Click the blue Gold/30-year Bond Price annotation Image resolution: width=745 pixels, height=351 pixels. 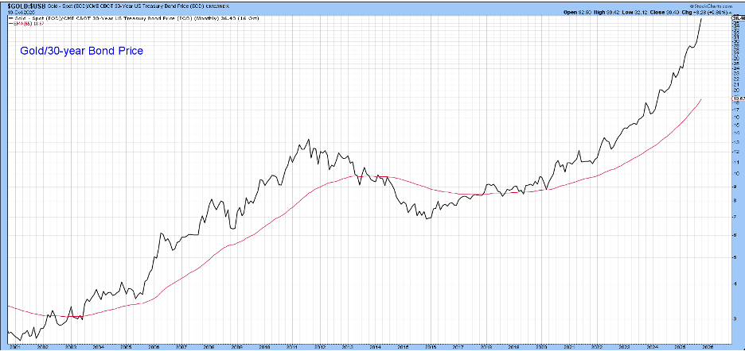coord(80,51)
